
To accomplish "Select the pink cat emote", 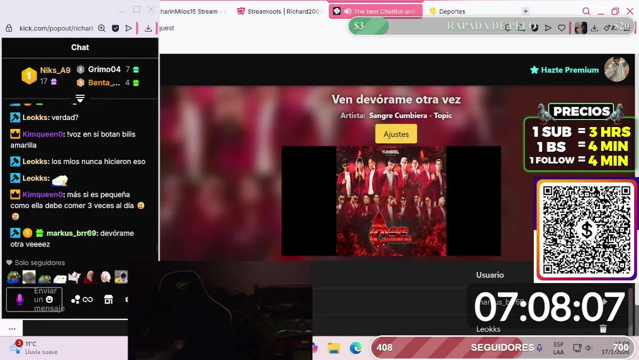I will pos(75,276).
